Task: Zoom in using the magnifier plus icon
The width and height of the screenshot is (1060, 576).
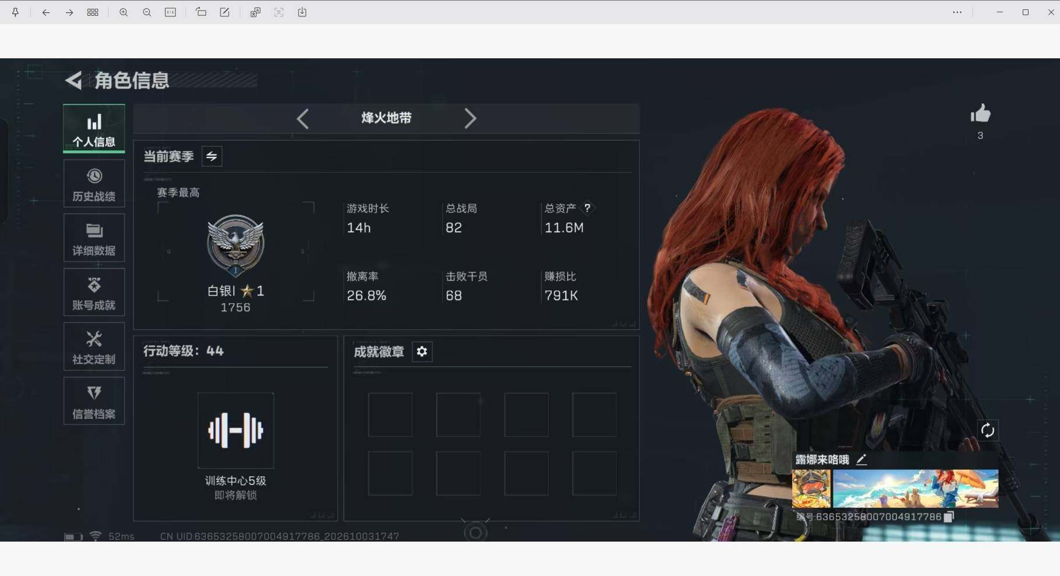Action: [124, 12]
